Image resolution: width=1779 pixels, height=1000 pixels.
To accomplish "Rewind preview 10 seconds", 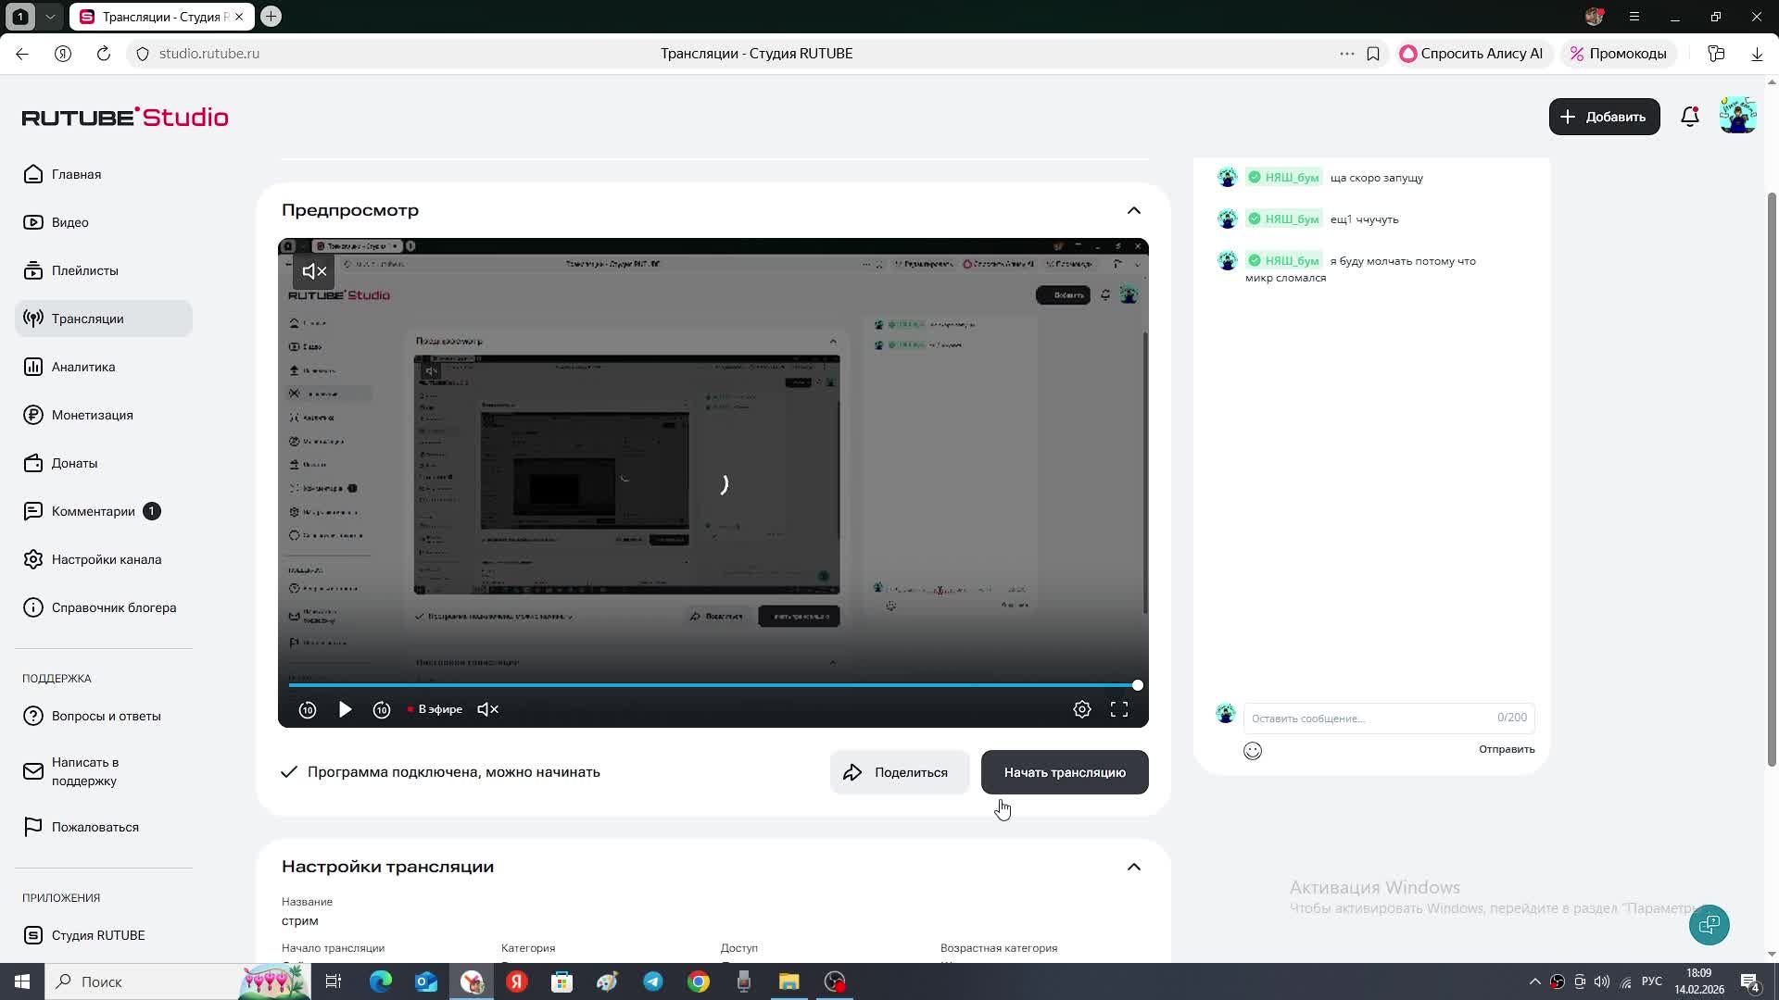I will tap(308, 709).
